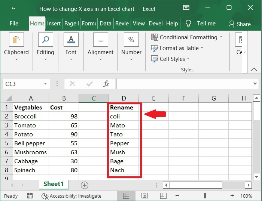This screenshot has width=262, height=201.
Task: Select cell D1 containing Rename
Action: click(x=124, y=107)
